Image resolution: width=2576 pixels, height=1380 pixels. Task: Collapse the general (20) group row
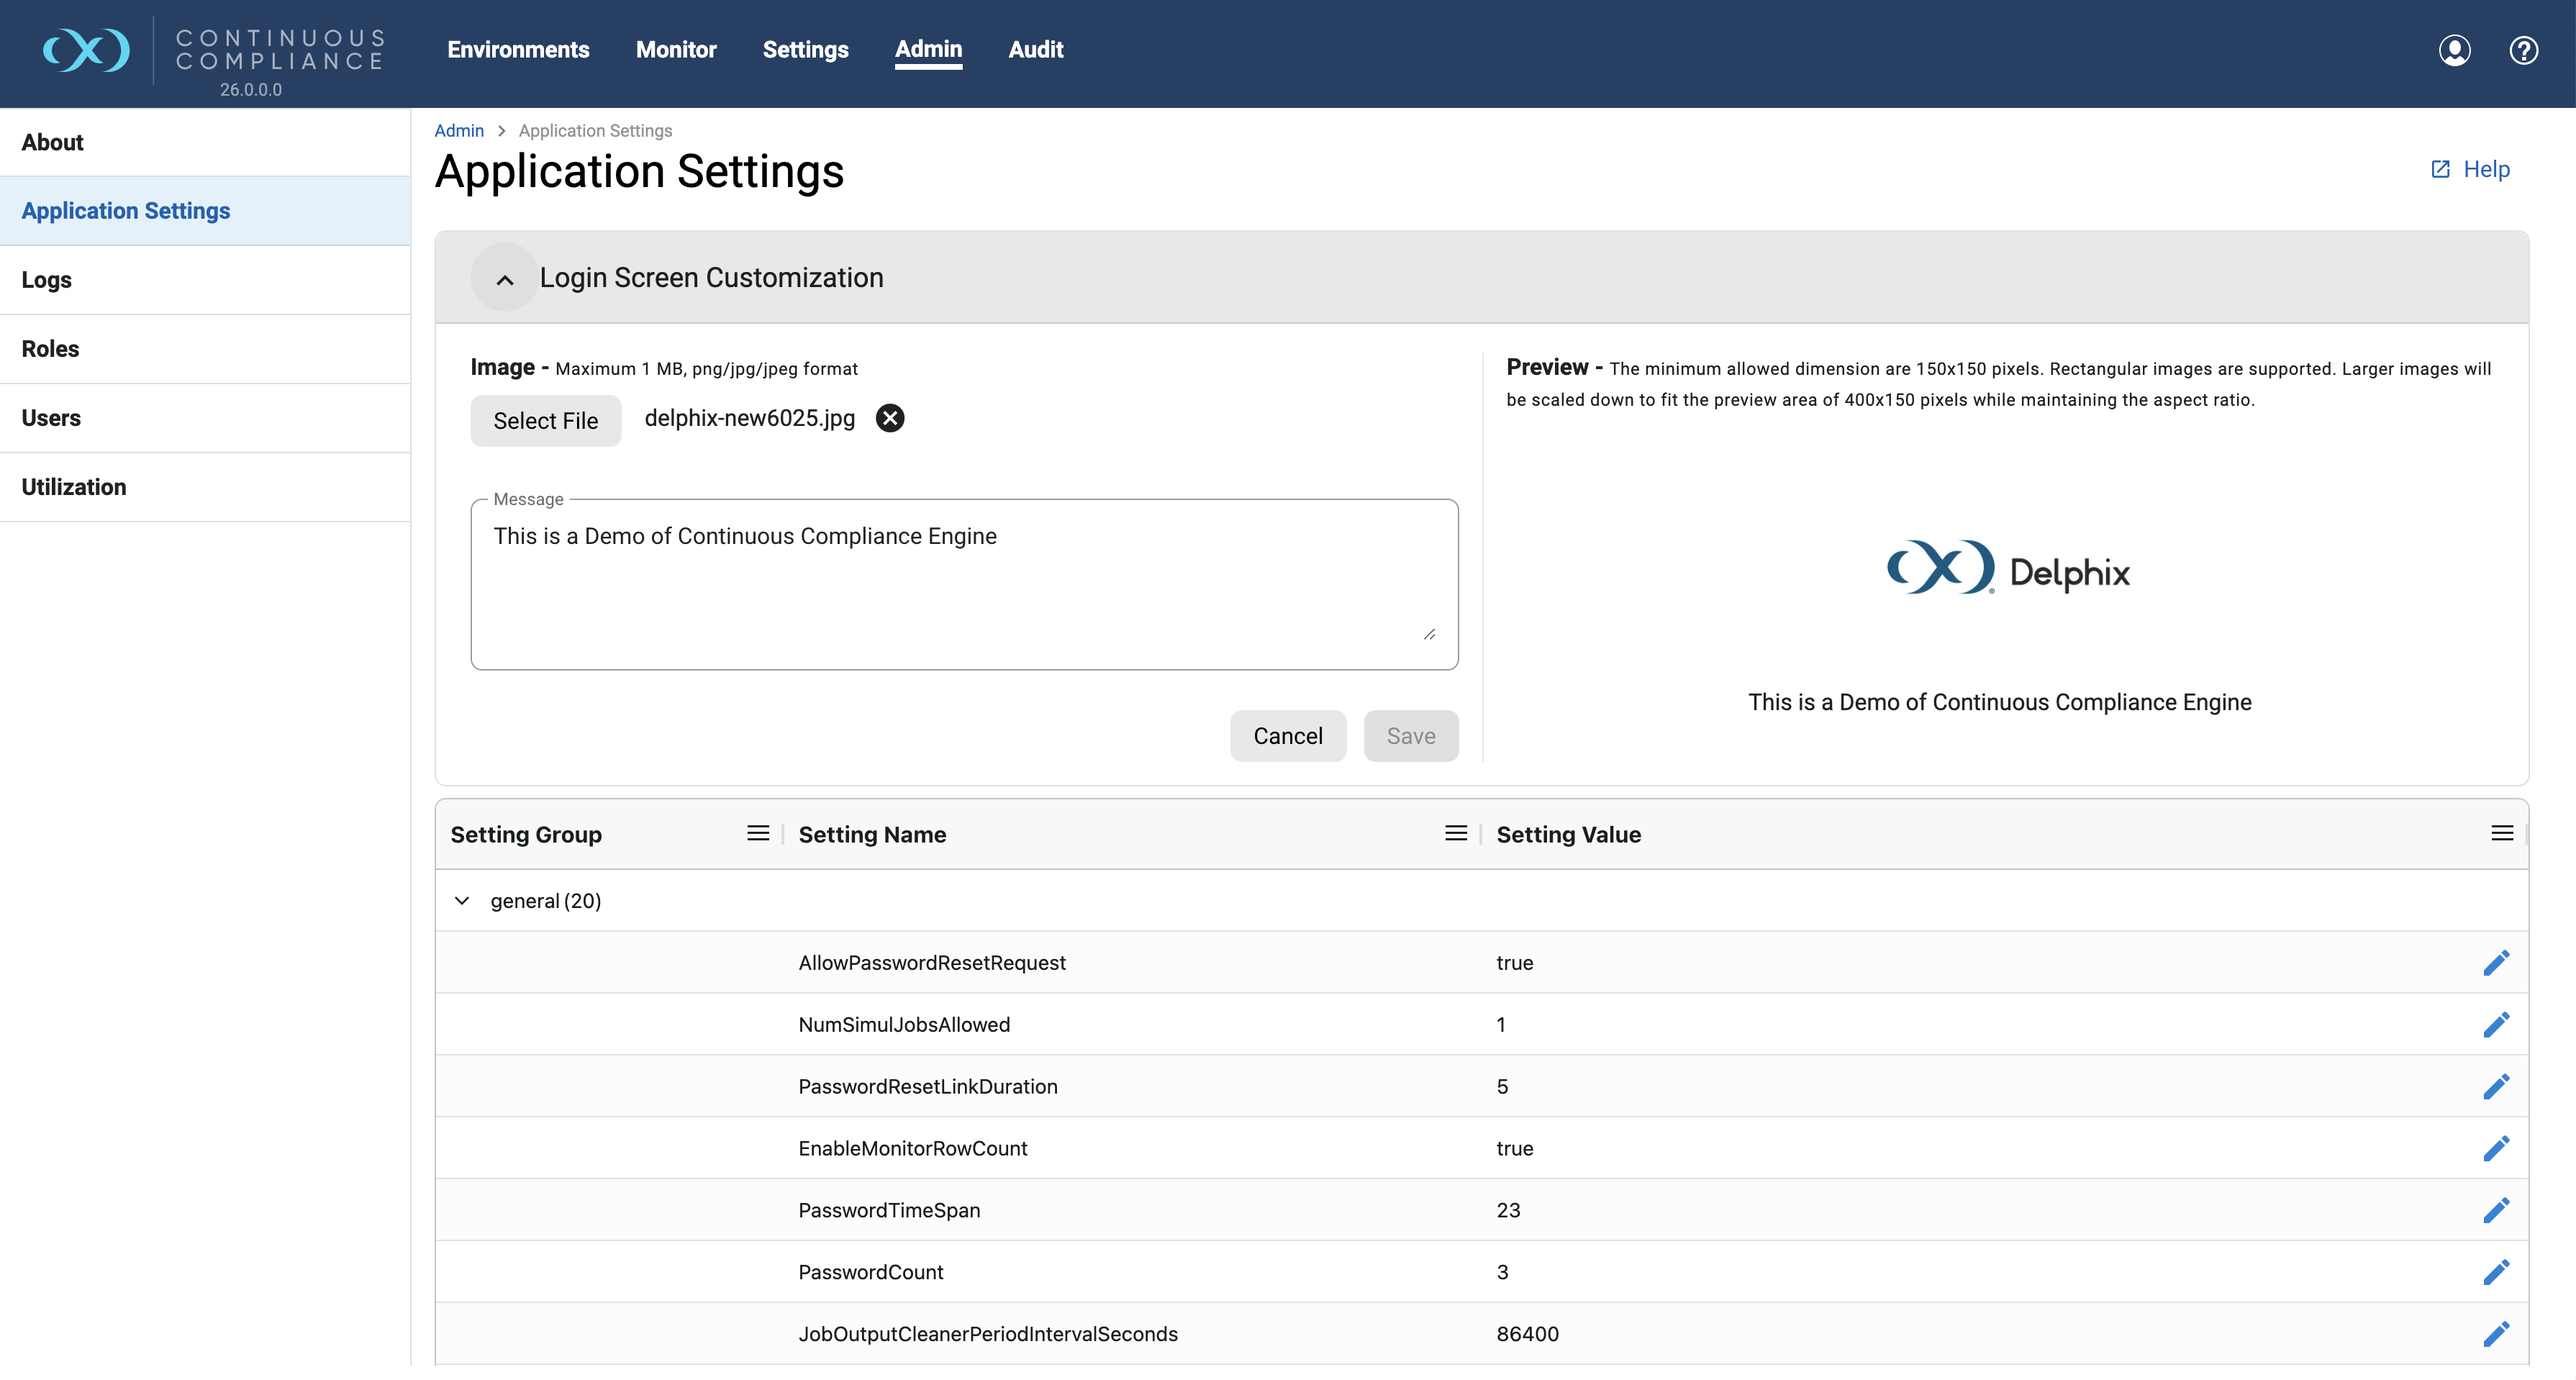[x=462, y=901]
